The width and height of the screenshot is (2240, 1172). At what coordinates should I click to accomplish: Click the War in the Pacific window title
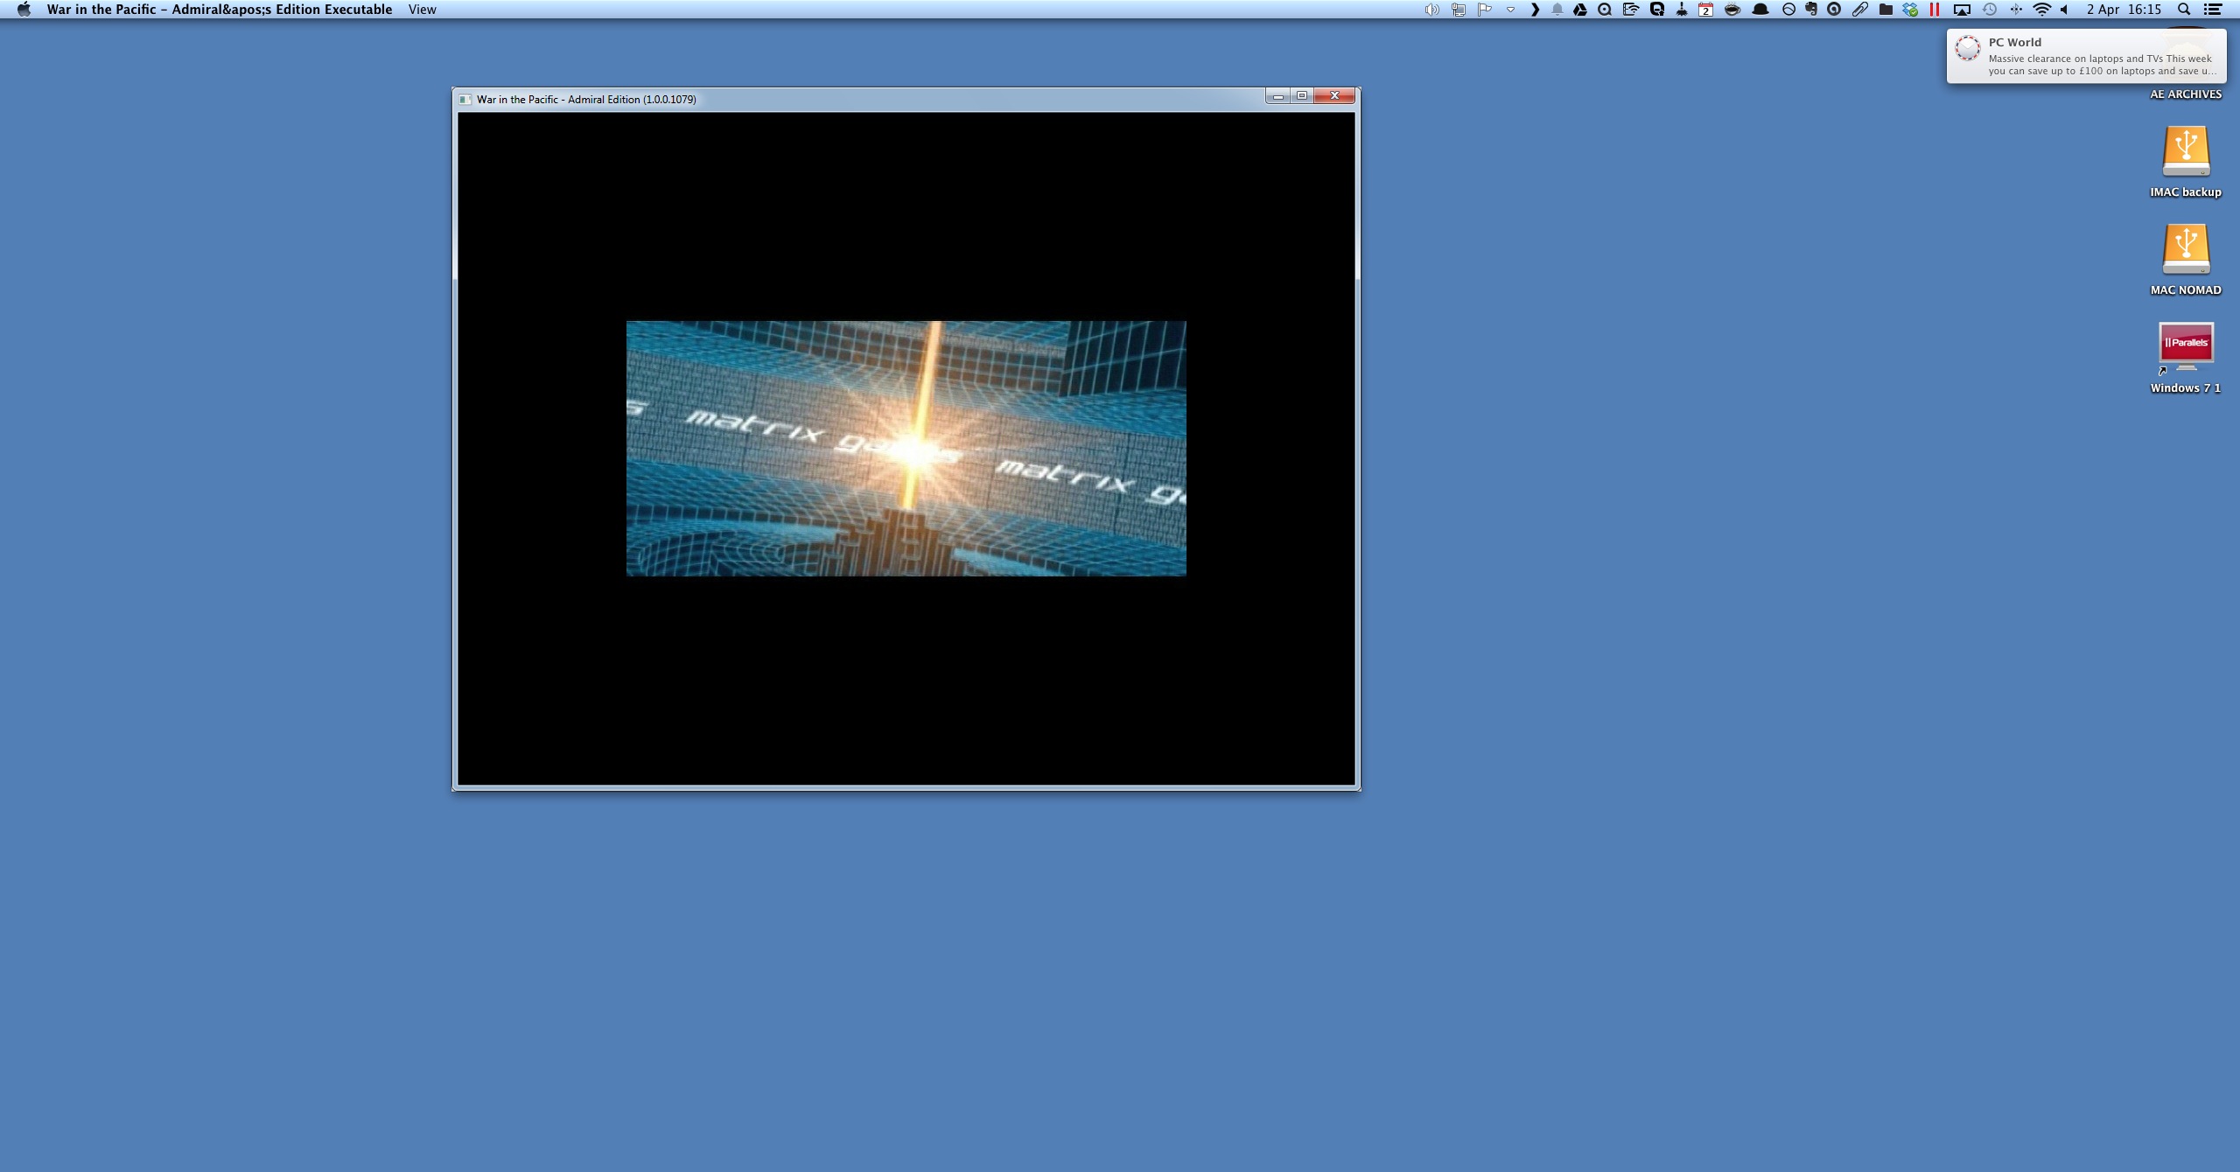(x=586, y=100)
